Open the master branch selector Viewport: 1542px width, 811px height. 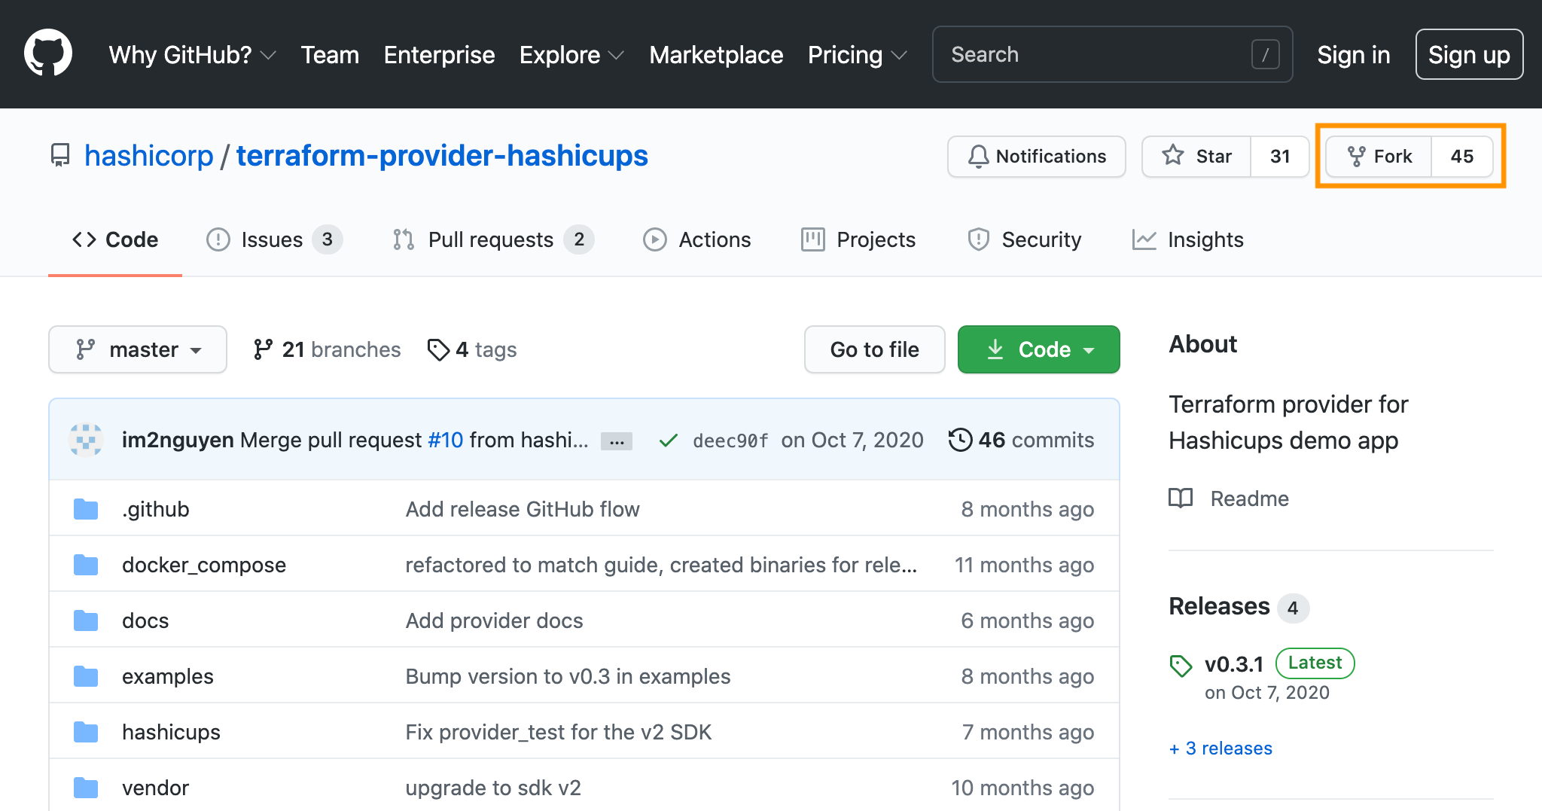(x=137, y=349)
